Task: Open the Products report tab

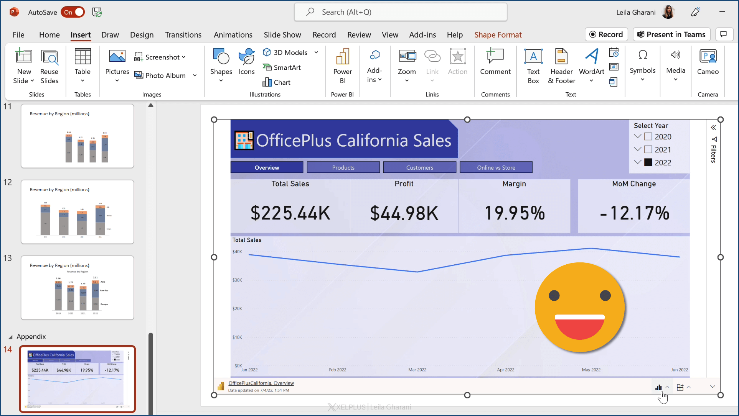Action: [x=343, y=167]
